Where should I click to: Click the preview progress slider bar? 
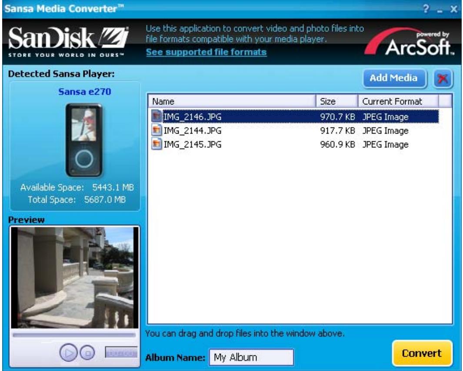coord(74,335)
